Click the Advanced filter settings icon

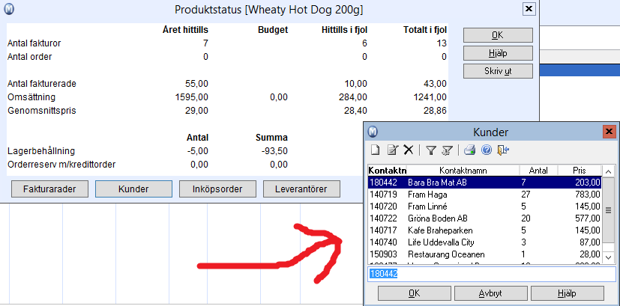tap(447, 150)
